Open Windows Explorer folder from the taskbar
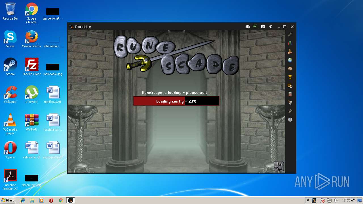The height and width of the screenshot is (204, 363). [32, 200]
